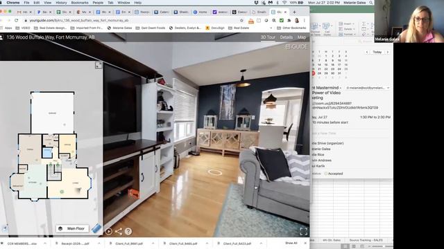Open the Chrome three-dot menu

(305, 21)
